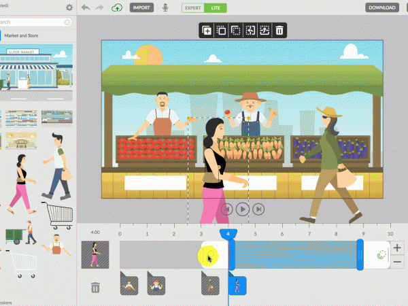Click the redo arrow icon
The width and height of the screenshot is (408, 306).
tap(99, 7)
